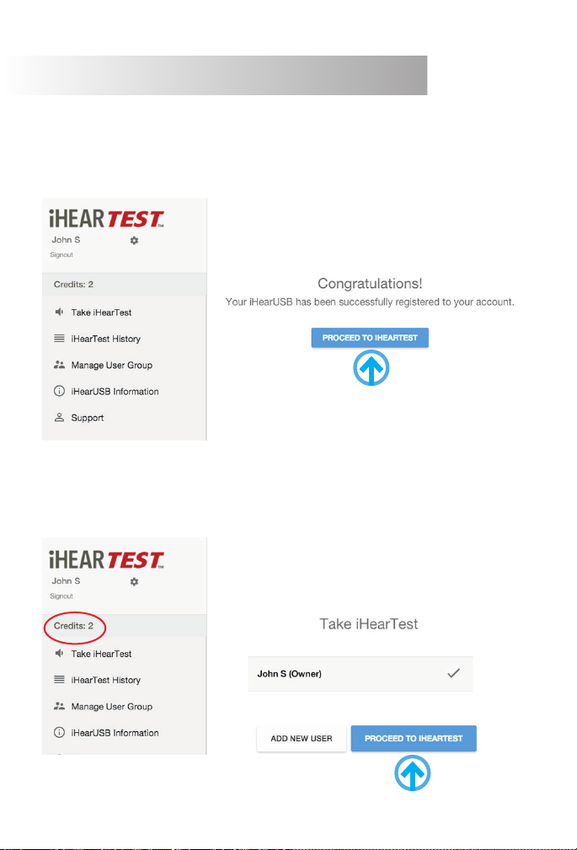Click Proceed to iHearTest under Congratulations
Image resolution: width=577 pixels, height=850 pixels.
(370, 338)
